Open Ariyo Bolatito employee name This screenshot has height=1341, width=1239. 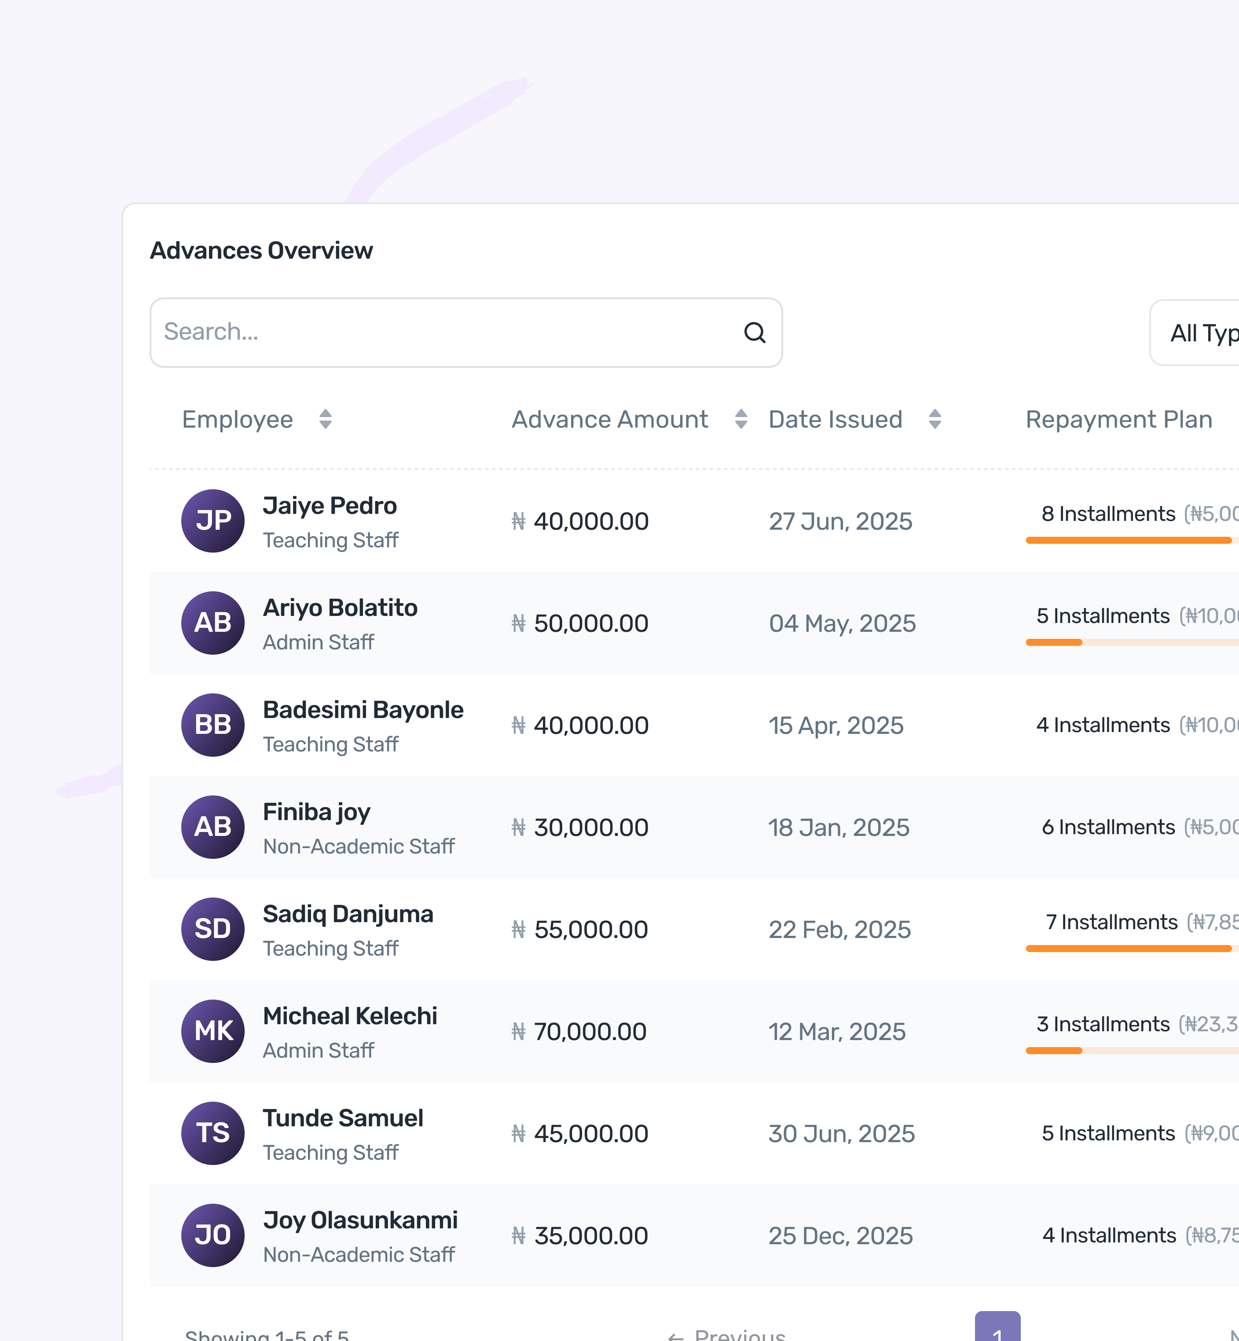340,608
